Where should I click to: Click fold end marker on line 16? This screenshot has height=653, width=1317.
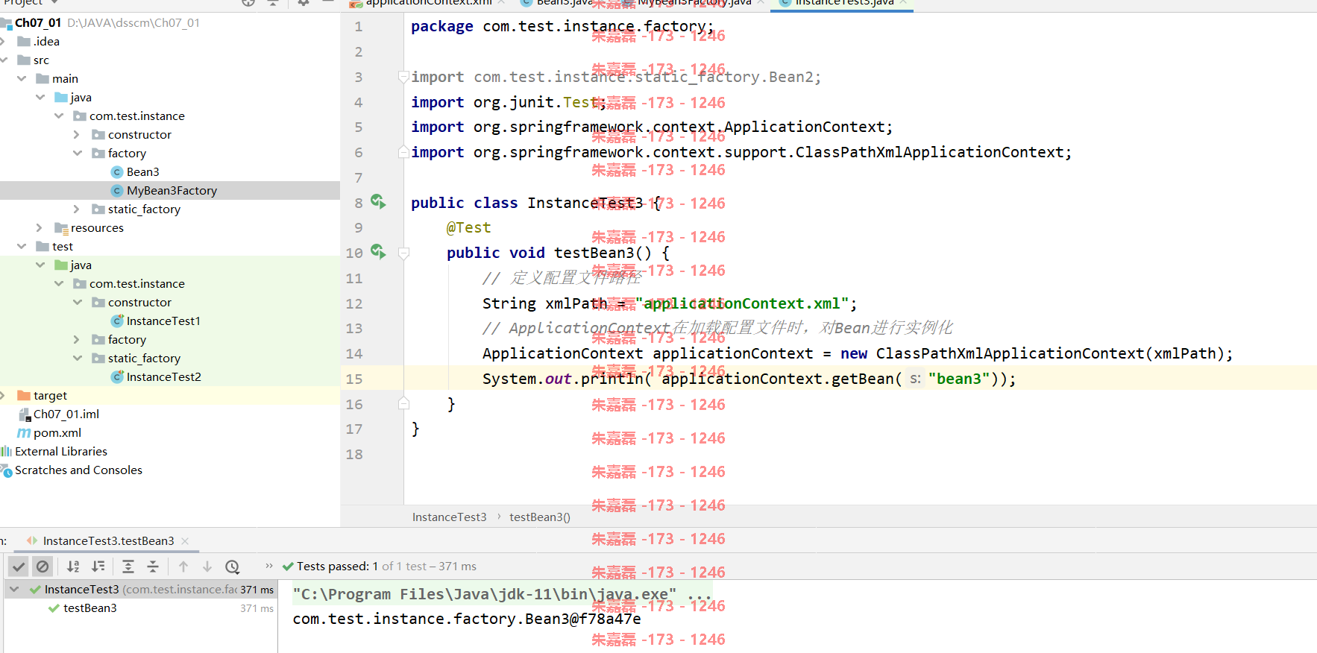point(403,403)
